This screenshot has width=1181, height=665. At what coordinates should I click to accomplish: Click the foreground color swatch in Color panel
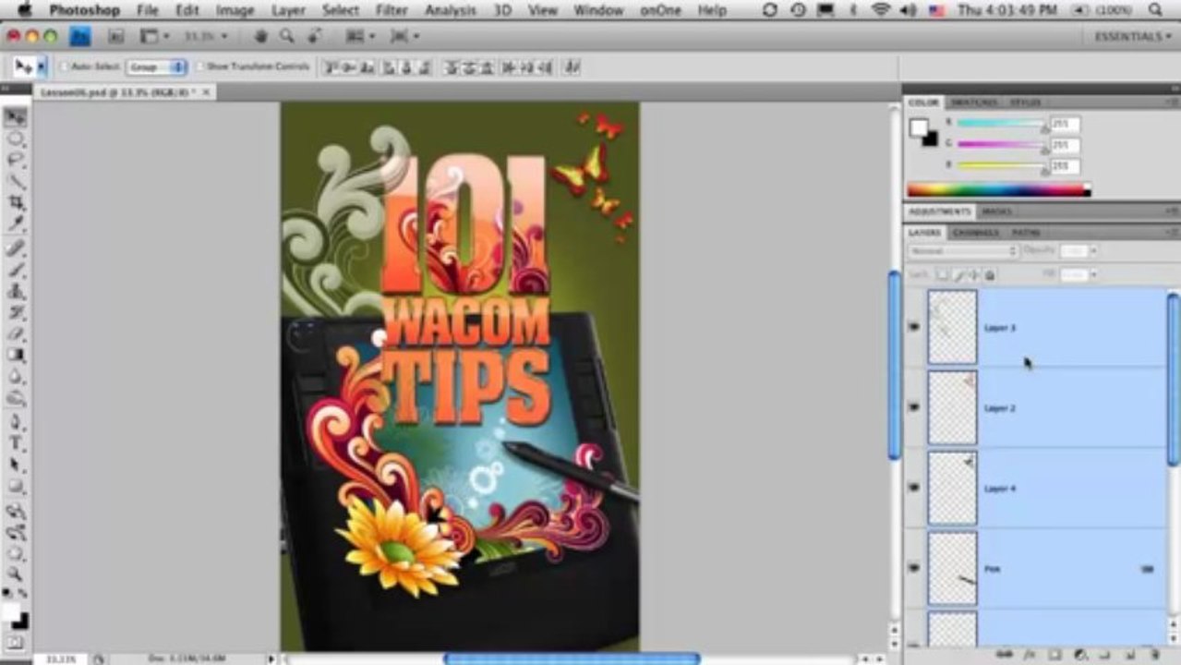click(919, 128)
